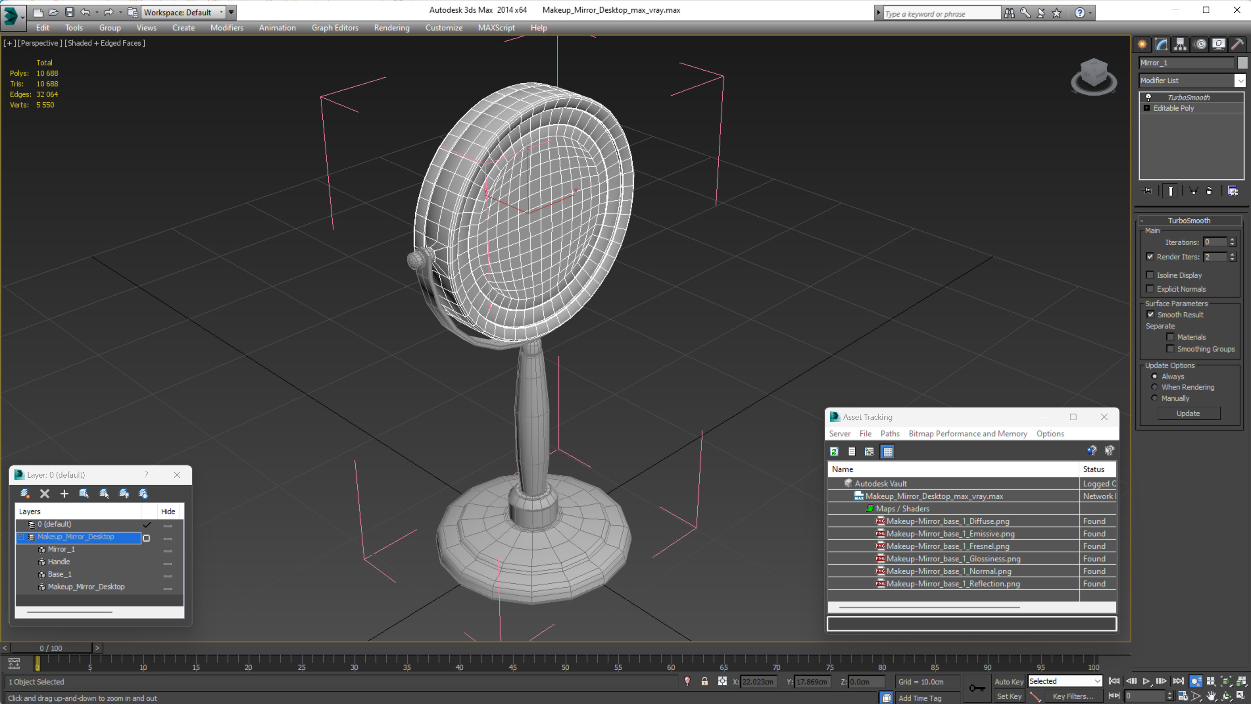Viewport: 1251px width, 704px height.
Task: Click the Asset Tracking horizontal scrollbar
Action: click(929, 608)
